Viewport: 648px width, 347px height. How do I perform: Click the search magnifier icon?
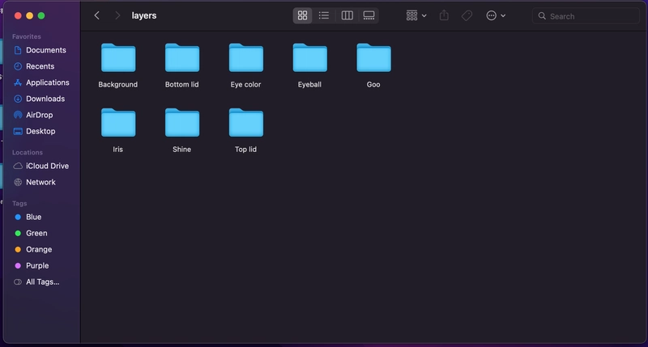click(x=542, y=16)
